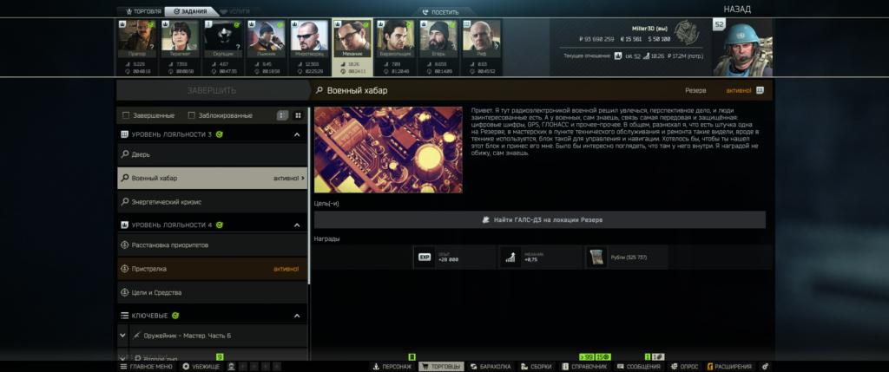Open the Барахолка flea market
Viewport: 889px width, 372px height.
pos(491,367)
